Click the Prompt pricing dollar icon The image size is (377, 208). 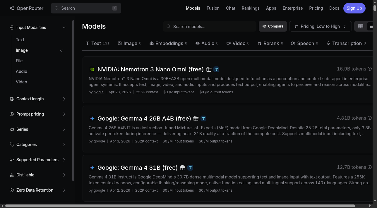click(x=12, y=114)
